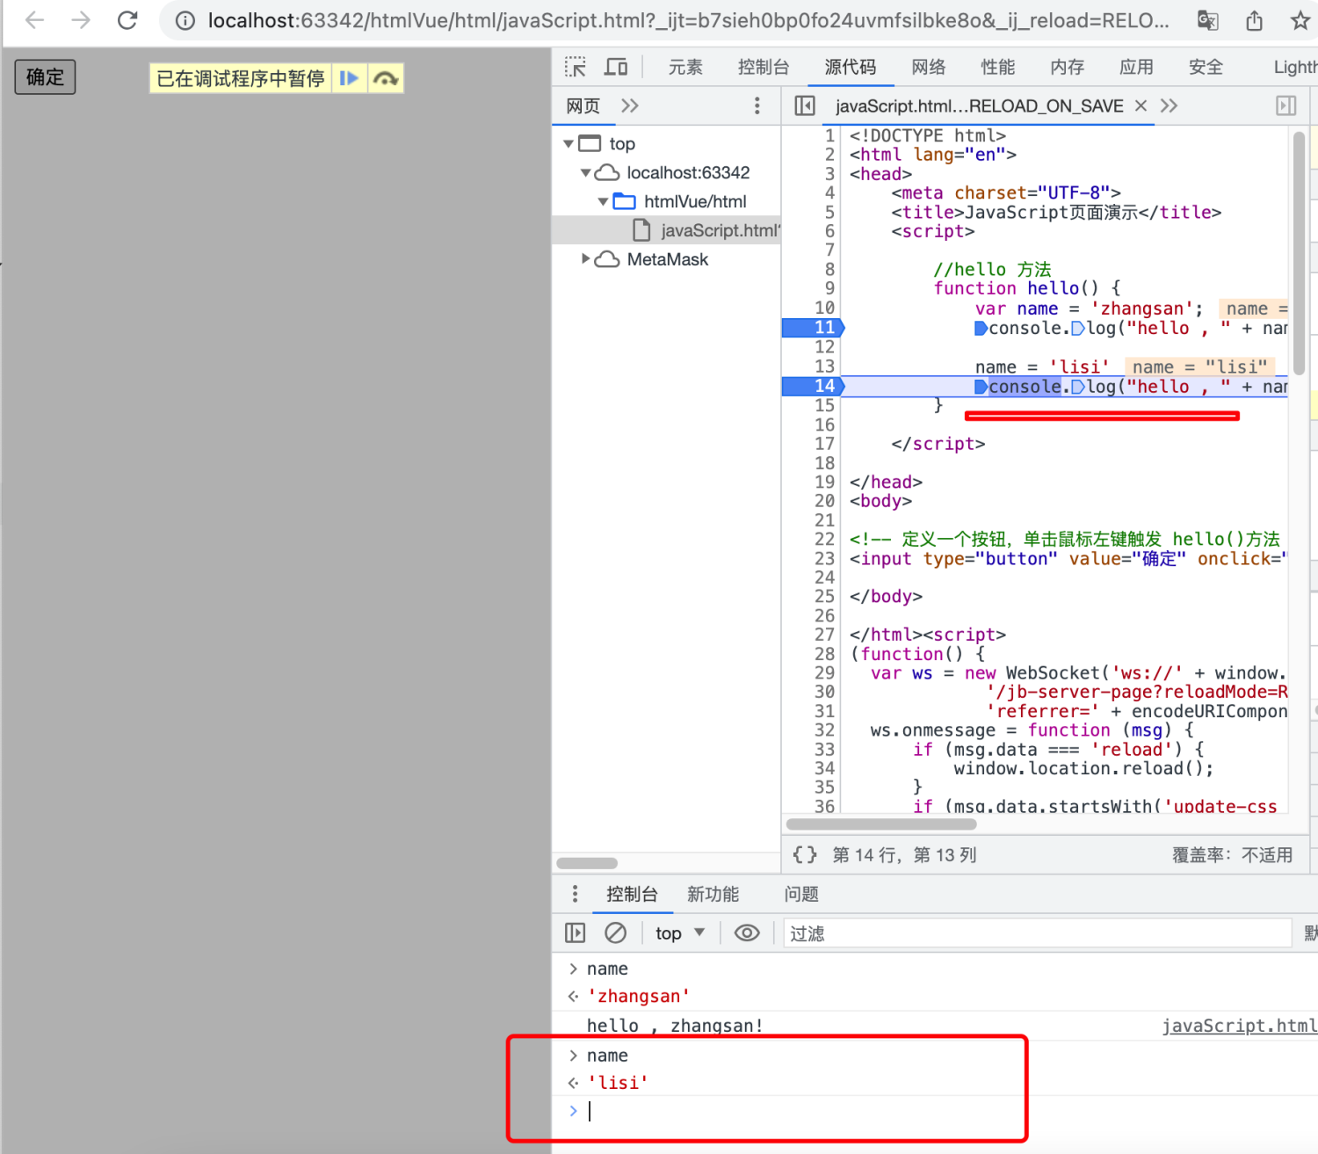
Task: Toggle the console sidebar icon
Action: pyautogui.click(x=576, y=933)
